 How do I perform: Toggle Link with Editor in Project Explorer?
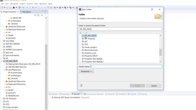[38, 15]
